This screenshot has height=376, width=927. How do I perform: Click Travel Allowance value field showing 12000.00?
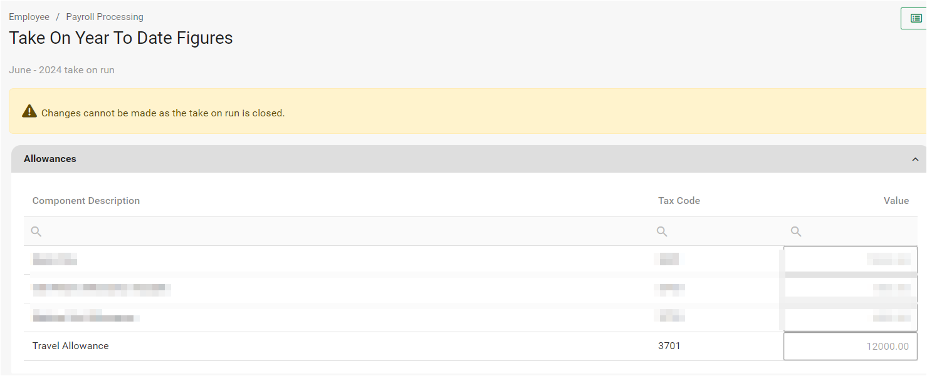850,347
